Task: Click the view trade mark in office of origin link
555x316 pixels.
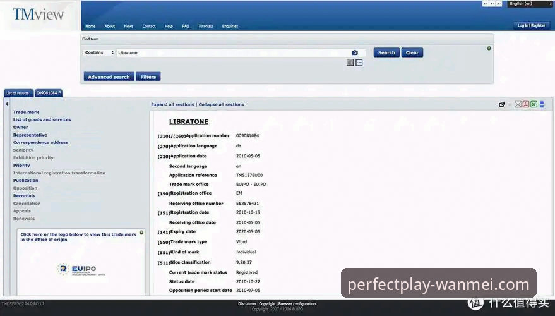Action: click(x=78, y=236)
